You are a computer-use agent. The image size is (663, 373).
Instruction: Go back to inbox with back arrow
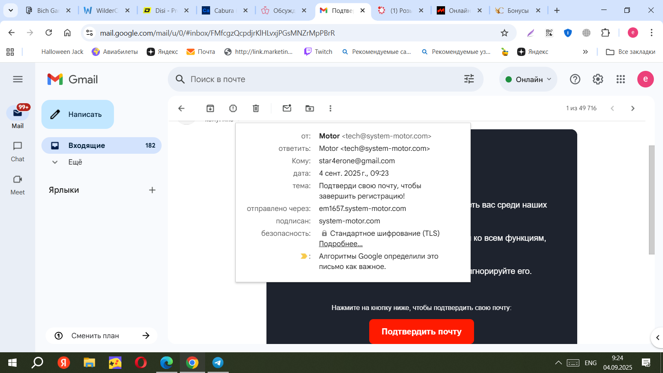[181, 108]
